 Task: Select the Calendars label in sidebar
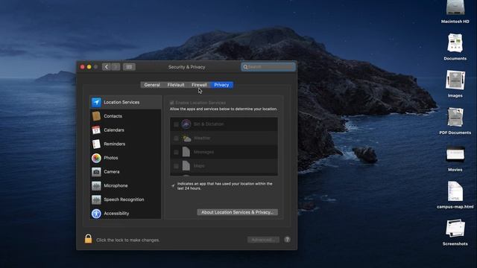point(114,130)
